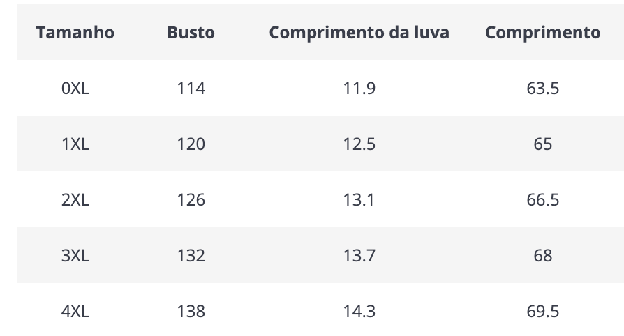The height and width of the screenshot is (336, 624).
Task: Click the Comprimento column header
Action: [x=543, y=33]
